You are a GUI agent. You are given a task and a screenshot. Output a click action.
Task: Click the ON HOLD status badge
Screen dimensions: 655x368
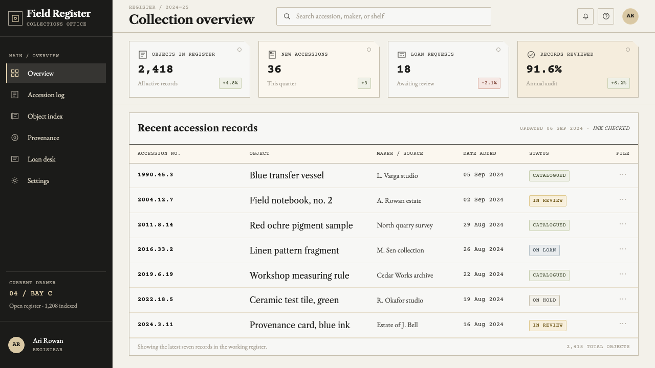click(544, 301)
